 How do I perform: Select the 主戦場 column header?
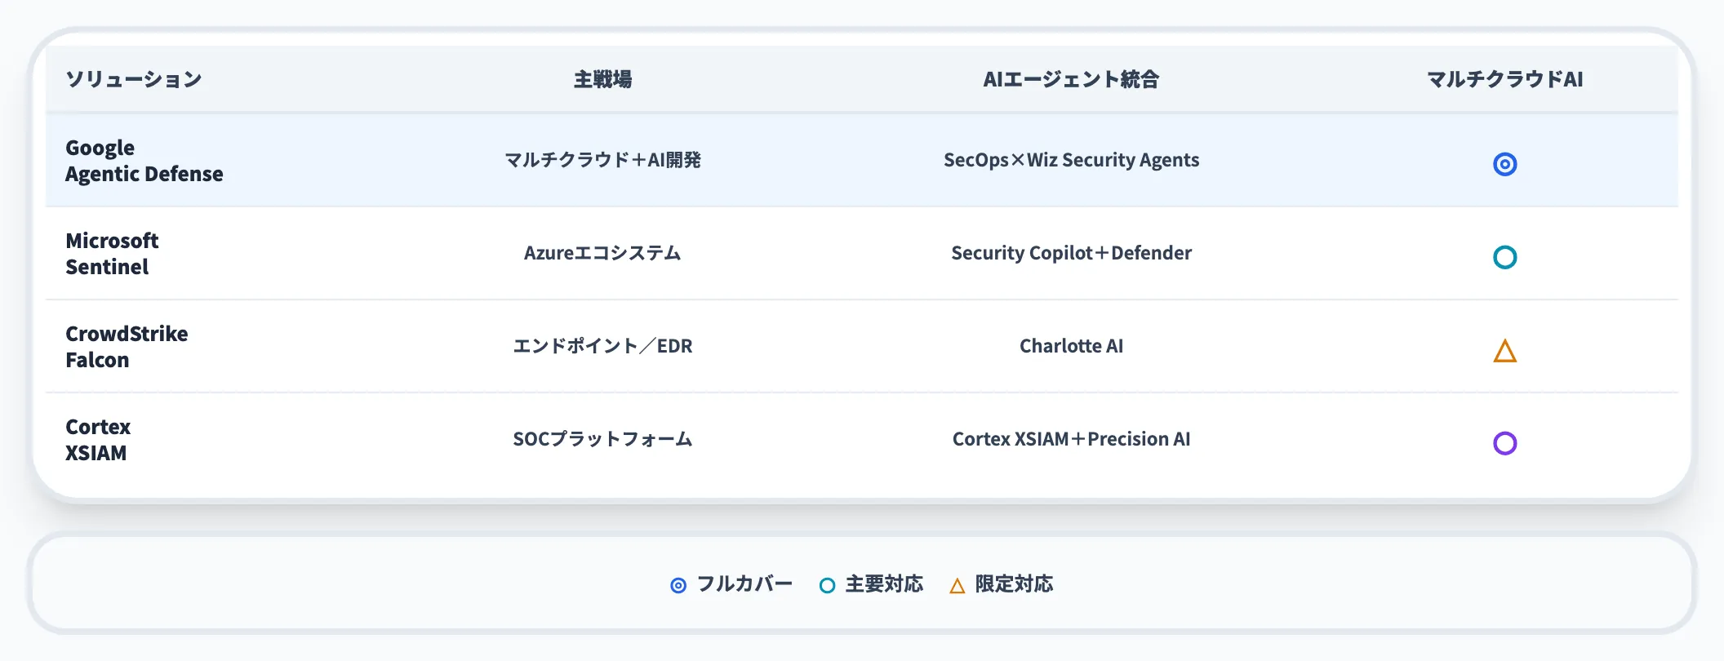pyautogui.click(x=602, y=79)
